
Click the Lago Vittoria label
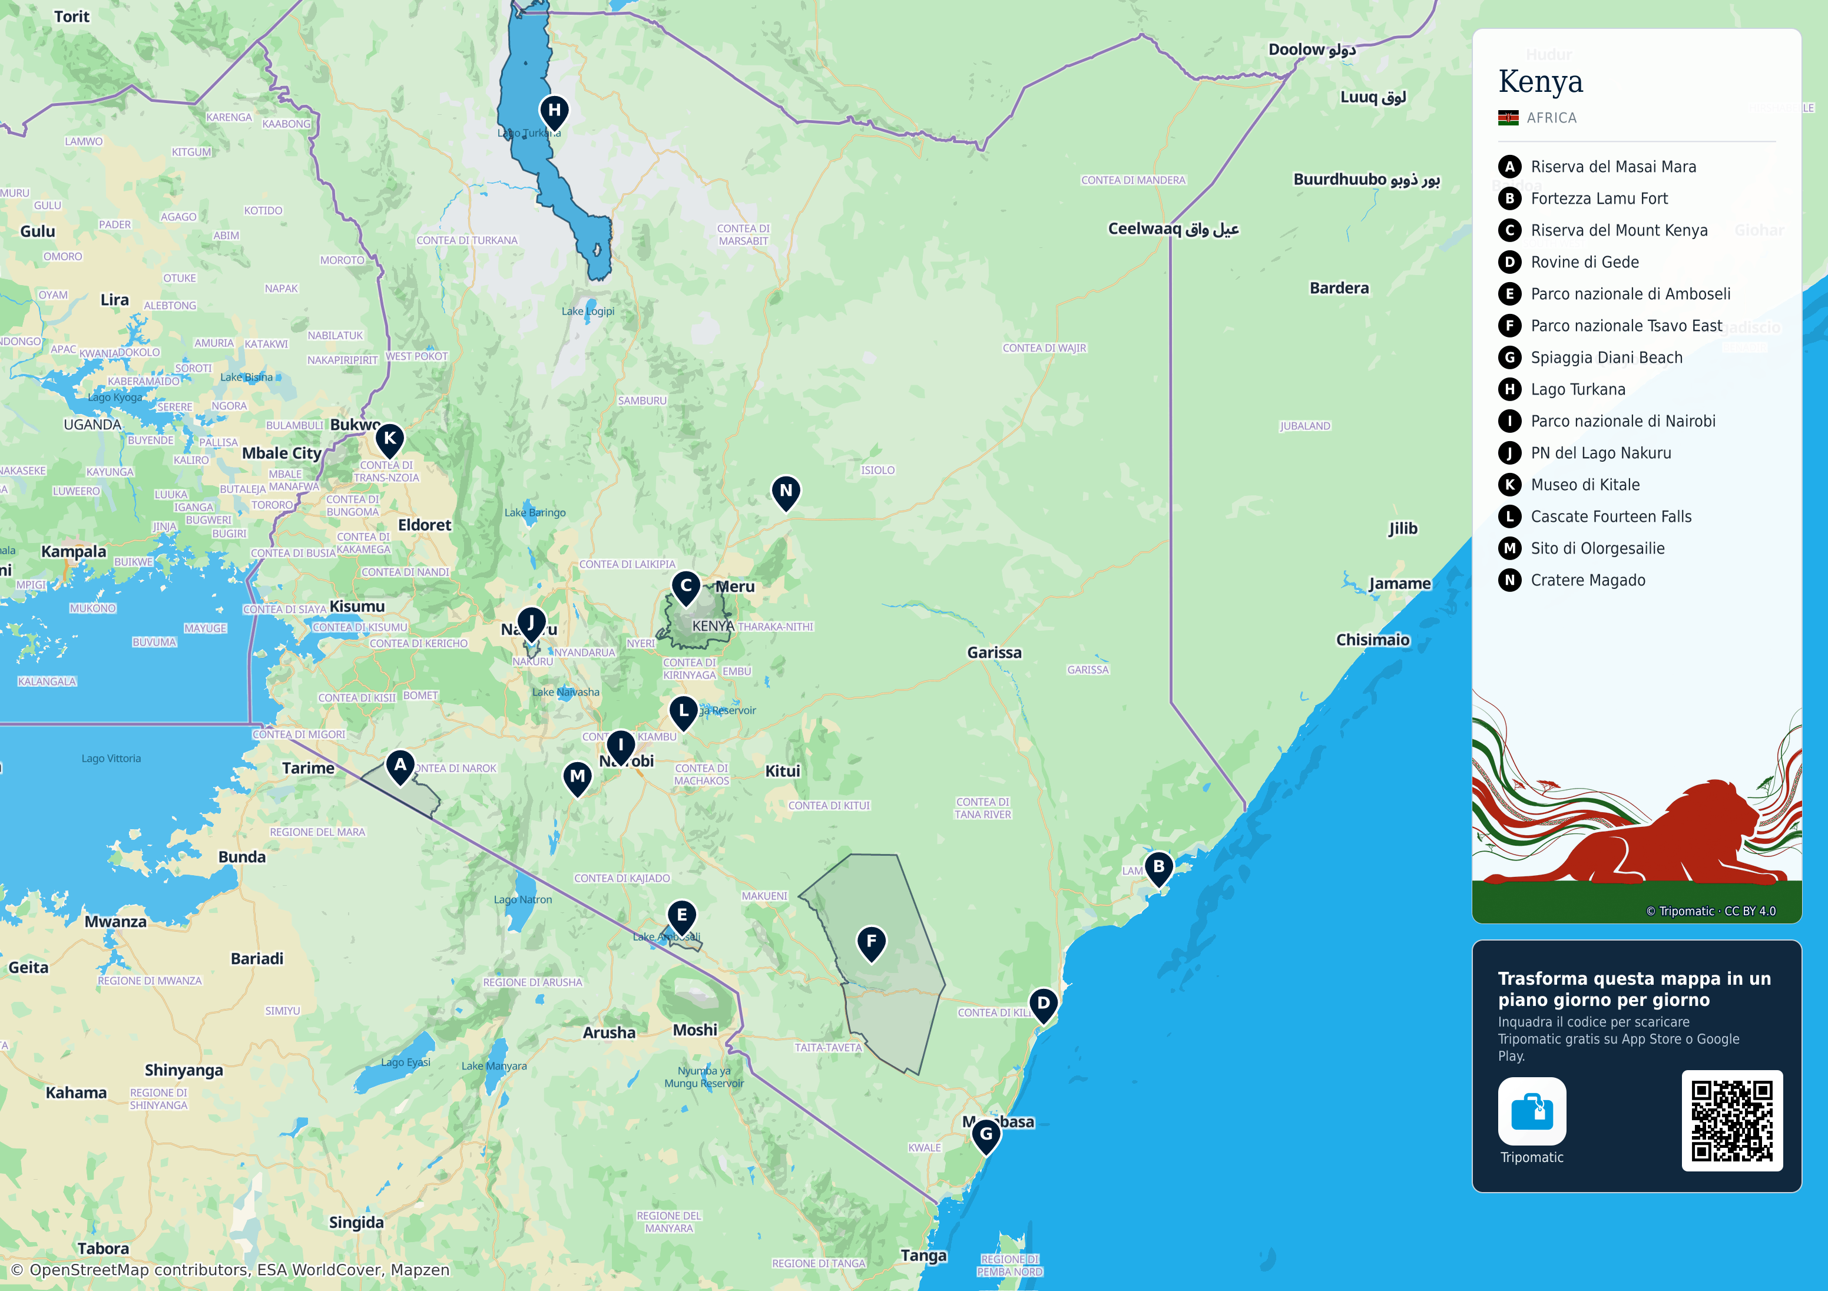111,758
